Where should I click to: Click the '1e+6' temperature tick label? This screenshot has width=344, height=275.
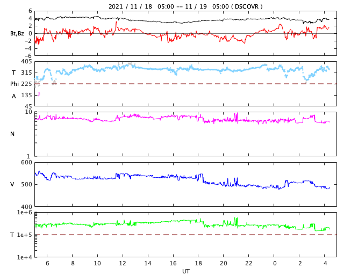(25, 213)
